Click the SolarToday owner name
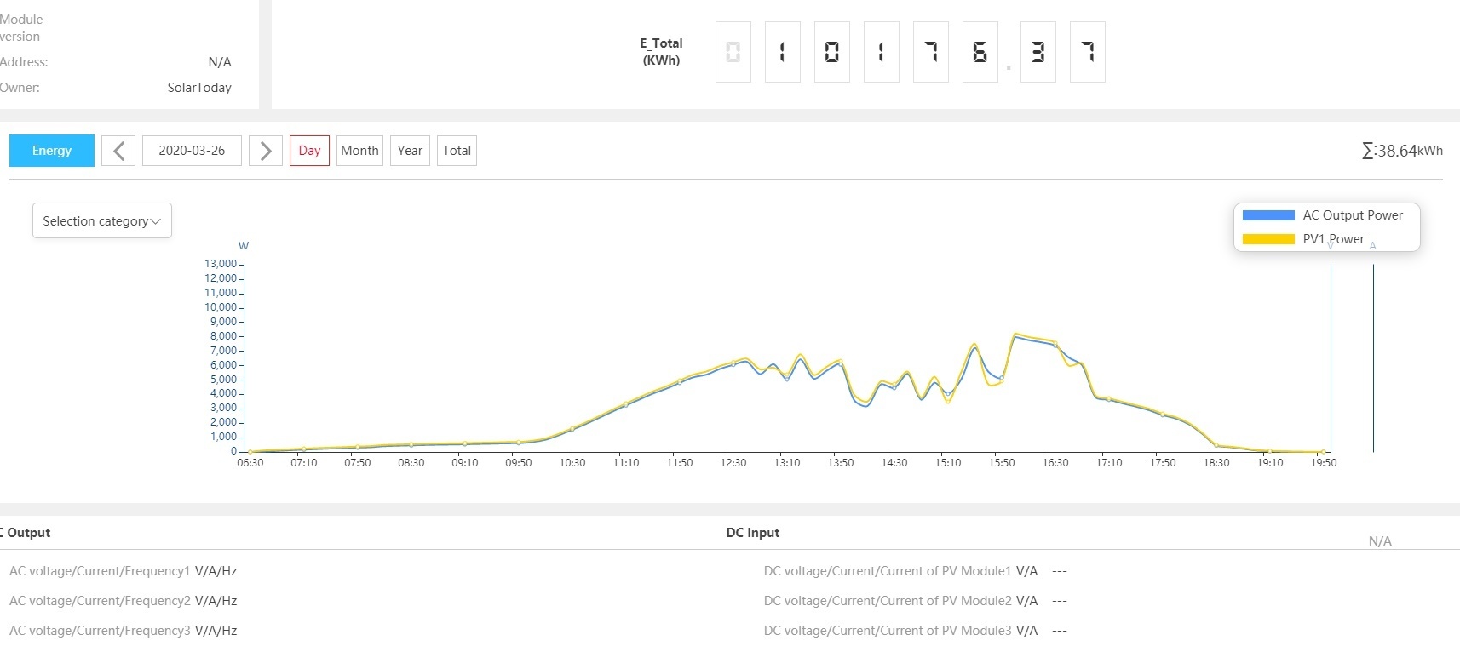This screenshot has height=652, width=1460. click(x=199, y=88)
